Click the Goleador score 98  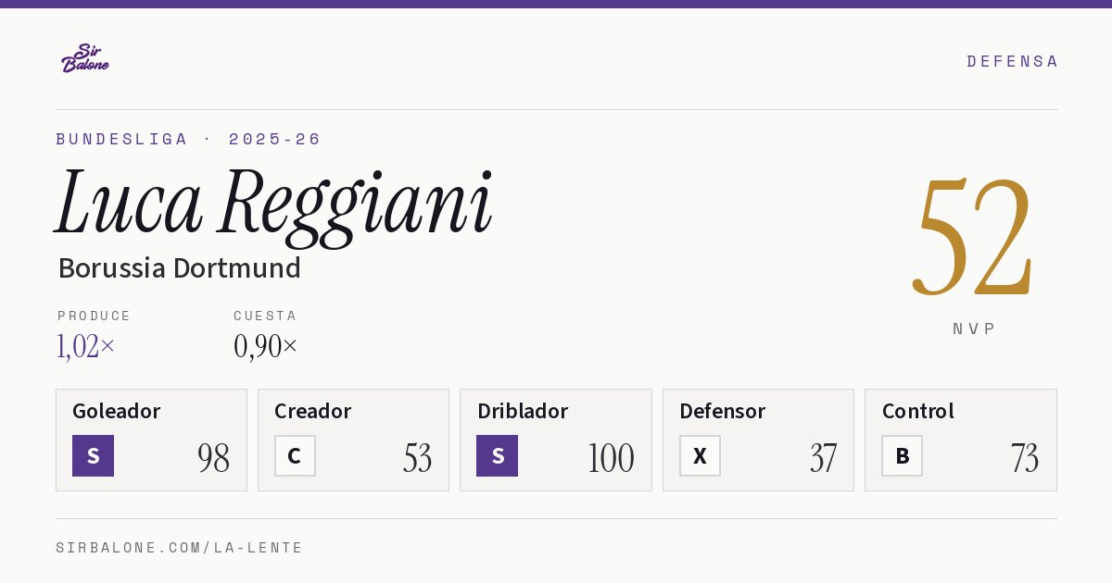[214, 458]
